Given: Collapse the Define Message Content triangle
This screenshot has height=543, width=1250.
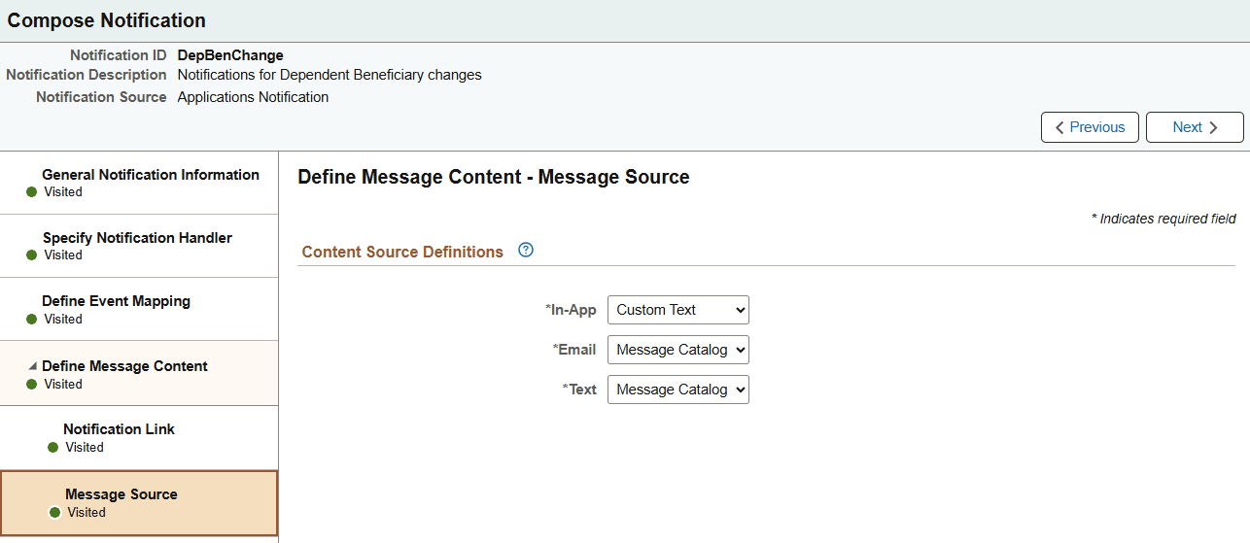Looking at the screenshot, I should click(32, 366).
